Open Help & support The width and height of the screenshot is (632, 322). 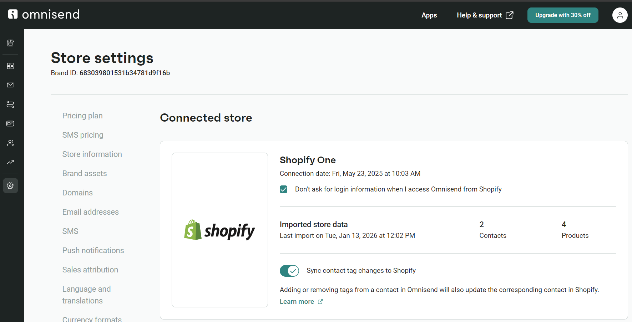pyautogui.click(x=480, y=15)
